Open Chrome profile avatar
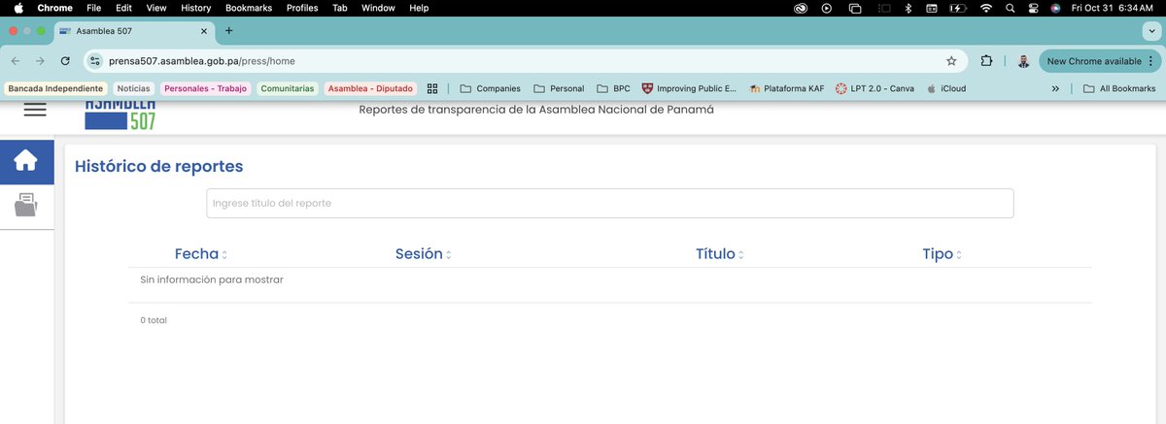The width and height of the screenshot is (1166, 424). click(x=1023, y=60)
